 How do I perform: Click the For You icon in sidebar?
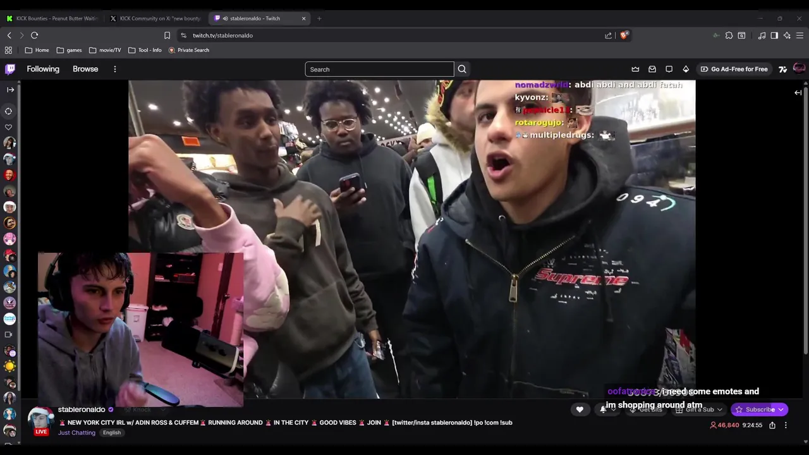coord(9,111)
